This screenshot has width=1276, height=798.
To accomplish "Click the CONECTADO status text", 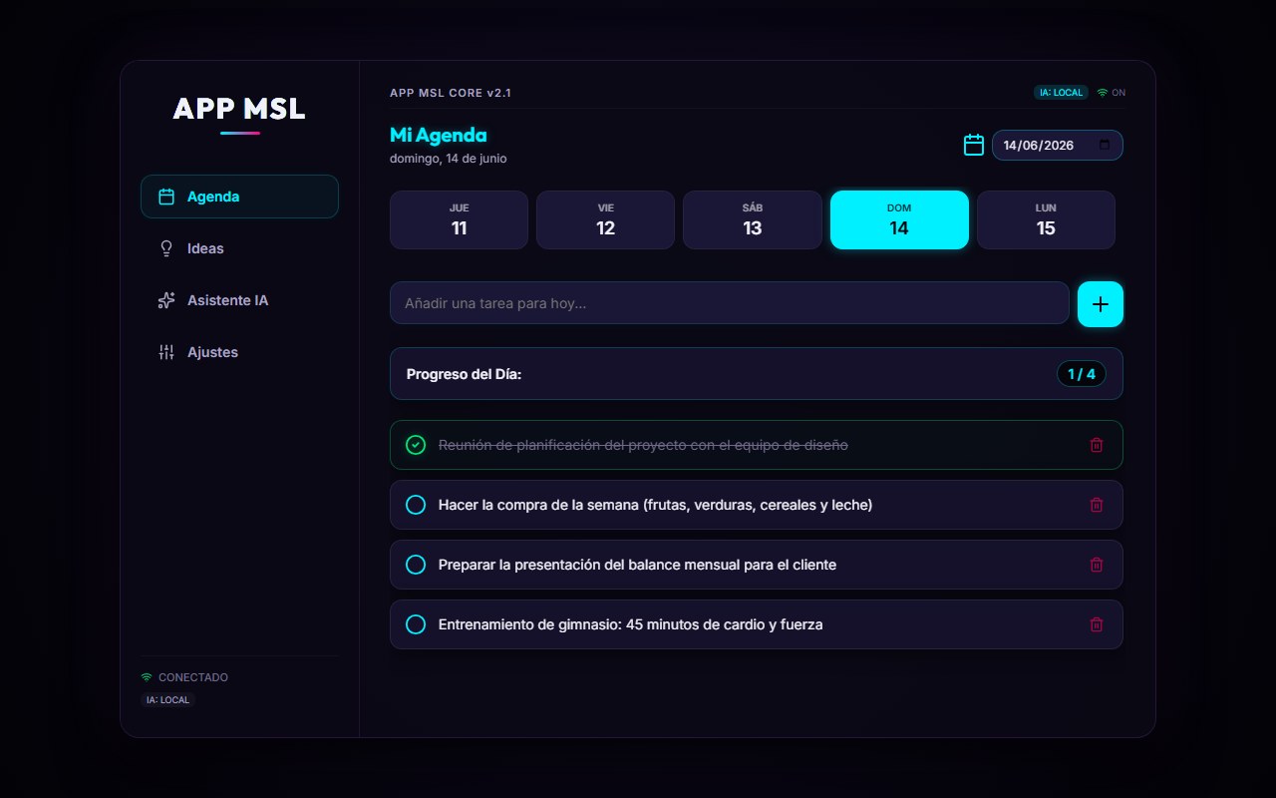I will point(193,677).
